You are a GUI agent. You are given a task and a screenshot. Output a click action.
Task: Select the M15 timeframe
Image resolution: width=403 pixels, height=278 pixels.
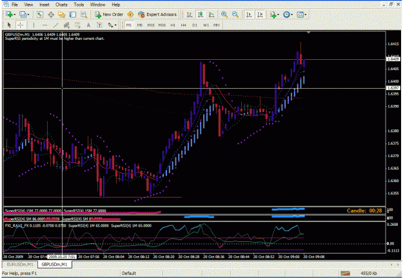coord(151,25)
